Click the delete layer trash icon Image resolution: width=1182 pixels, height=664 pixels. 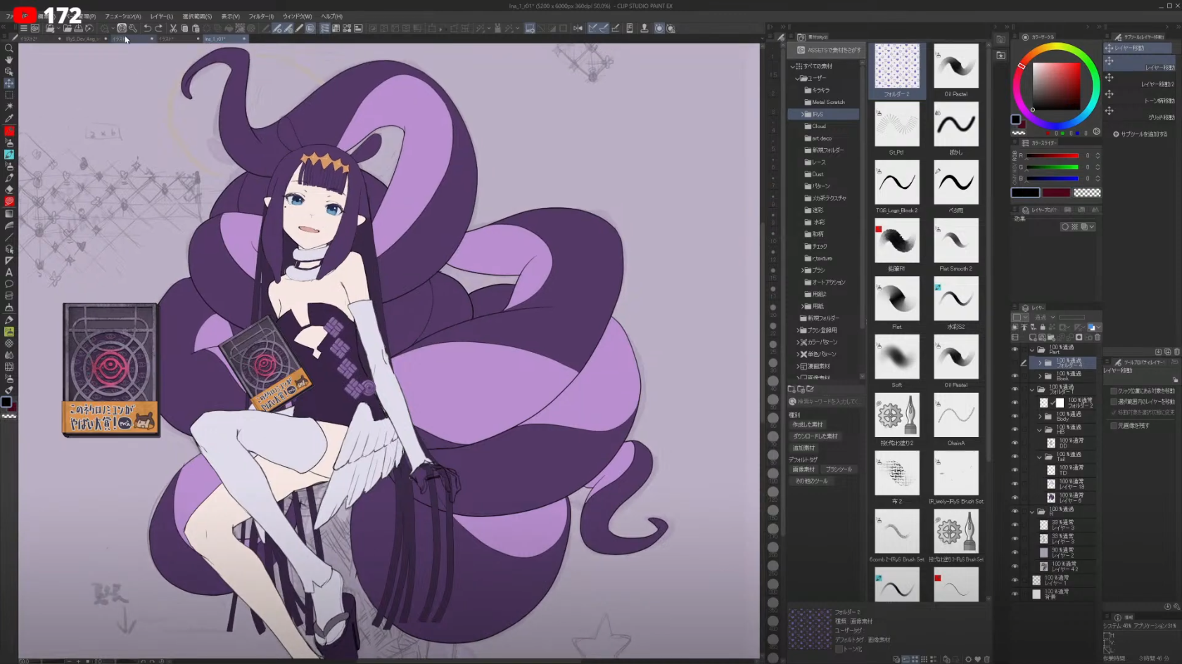1098,337
